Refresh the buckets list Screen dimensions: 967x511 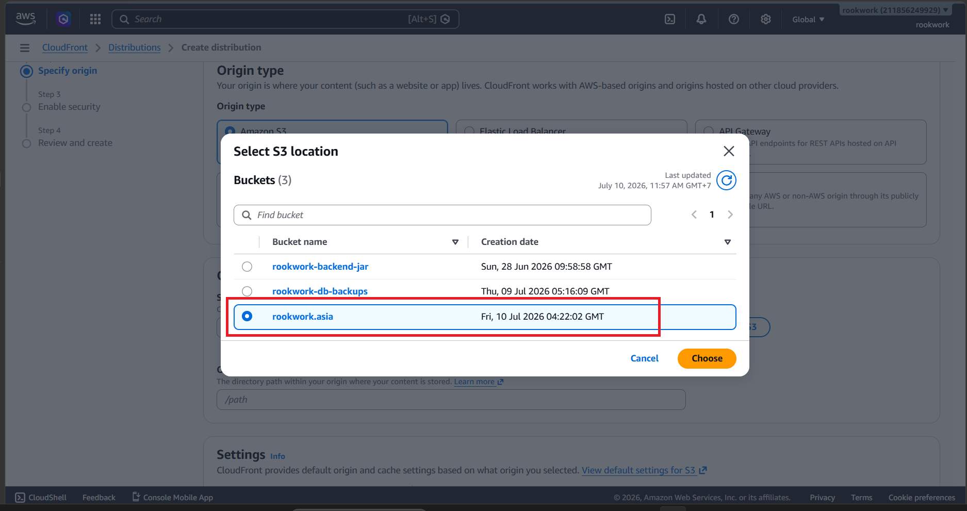(726, 180)
